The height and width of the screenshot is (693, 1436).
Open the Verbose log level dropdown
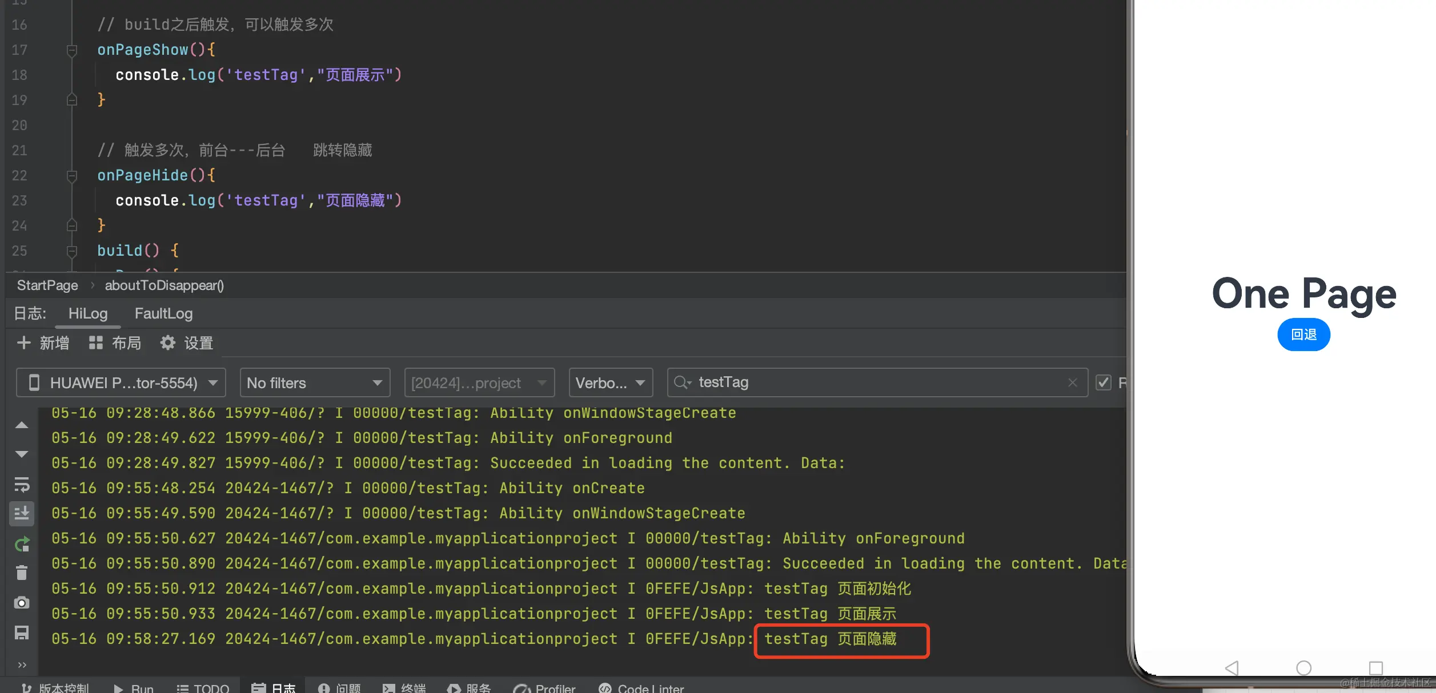pyautogui.click(x=610, y=382)
